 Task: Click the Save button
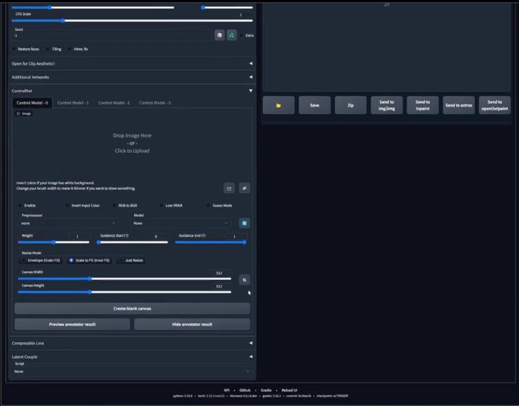click(x=315, y=105)
